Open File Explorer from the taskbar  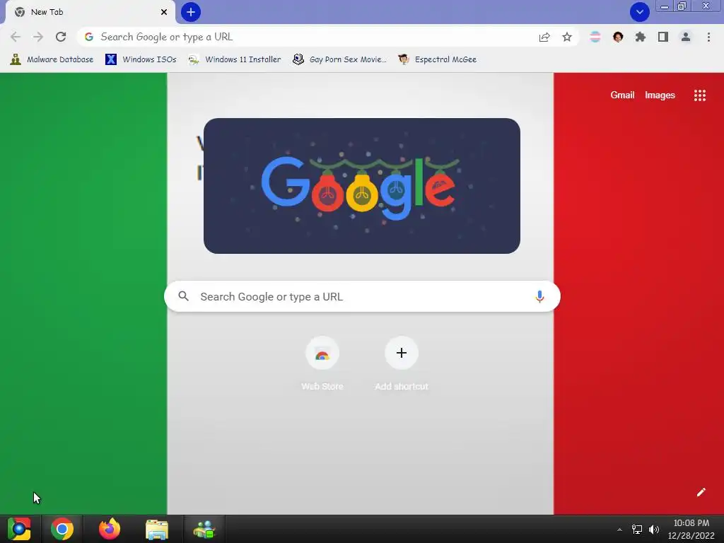click(156, 529)
